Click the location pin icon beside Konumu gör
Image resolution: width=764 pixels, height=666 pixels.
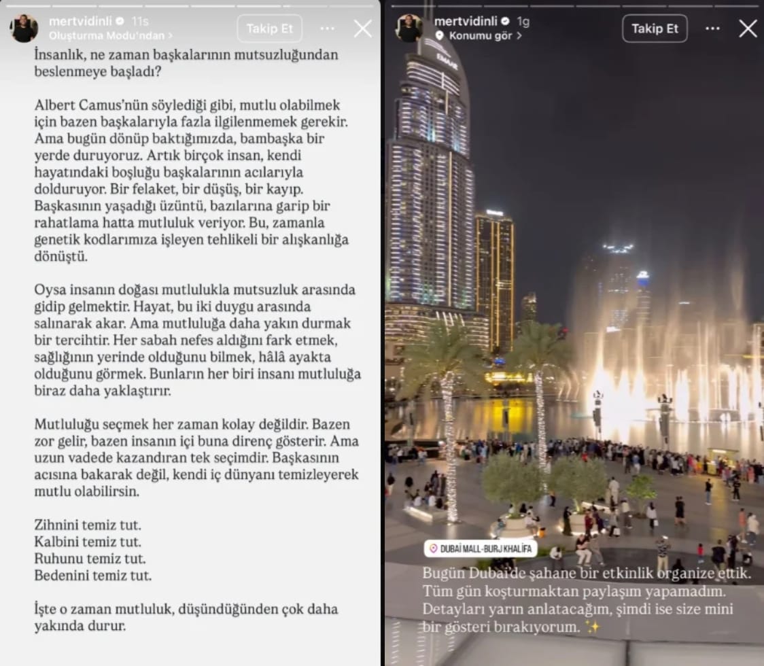click(x=440, y=35)
